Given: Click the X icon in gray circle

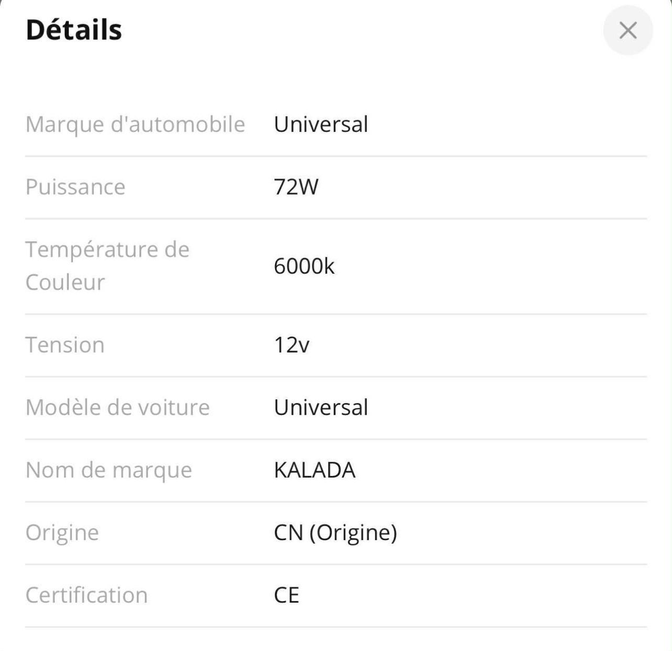Looking at the screenshot, I should tap(628, 30).
